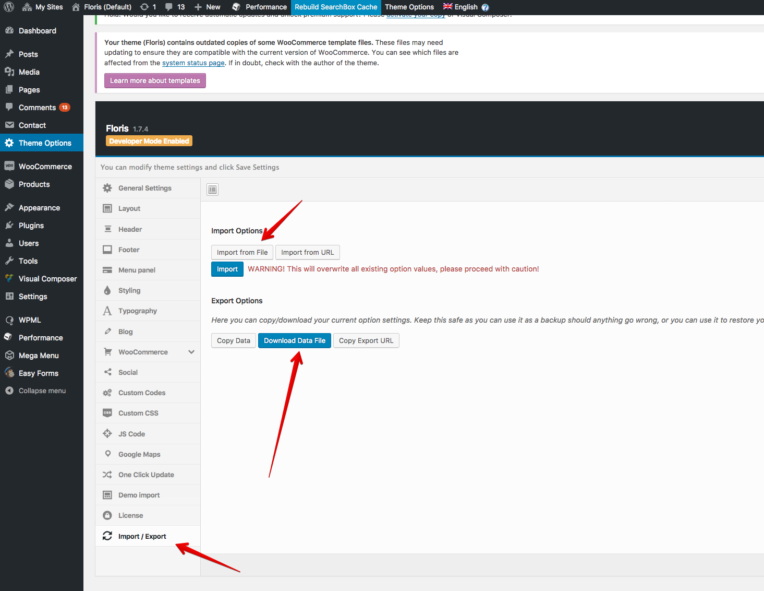Open the comments bubble icon in admin bar
The width and height of the screenshot is (764, 591).
pyautogui.click(x=169, y=7)
